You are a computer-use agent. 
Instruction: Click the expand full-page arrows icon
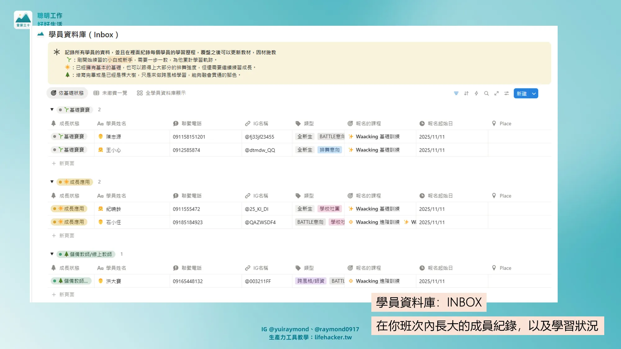(496, 93)
